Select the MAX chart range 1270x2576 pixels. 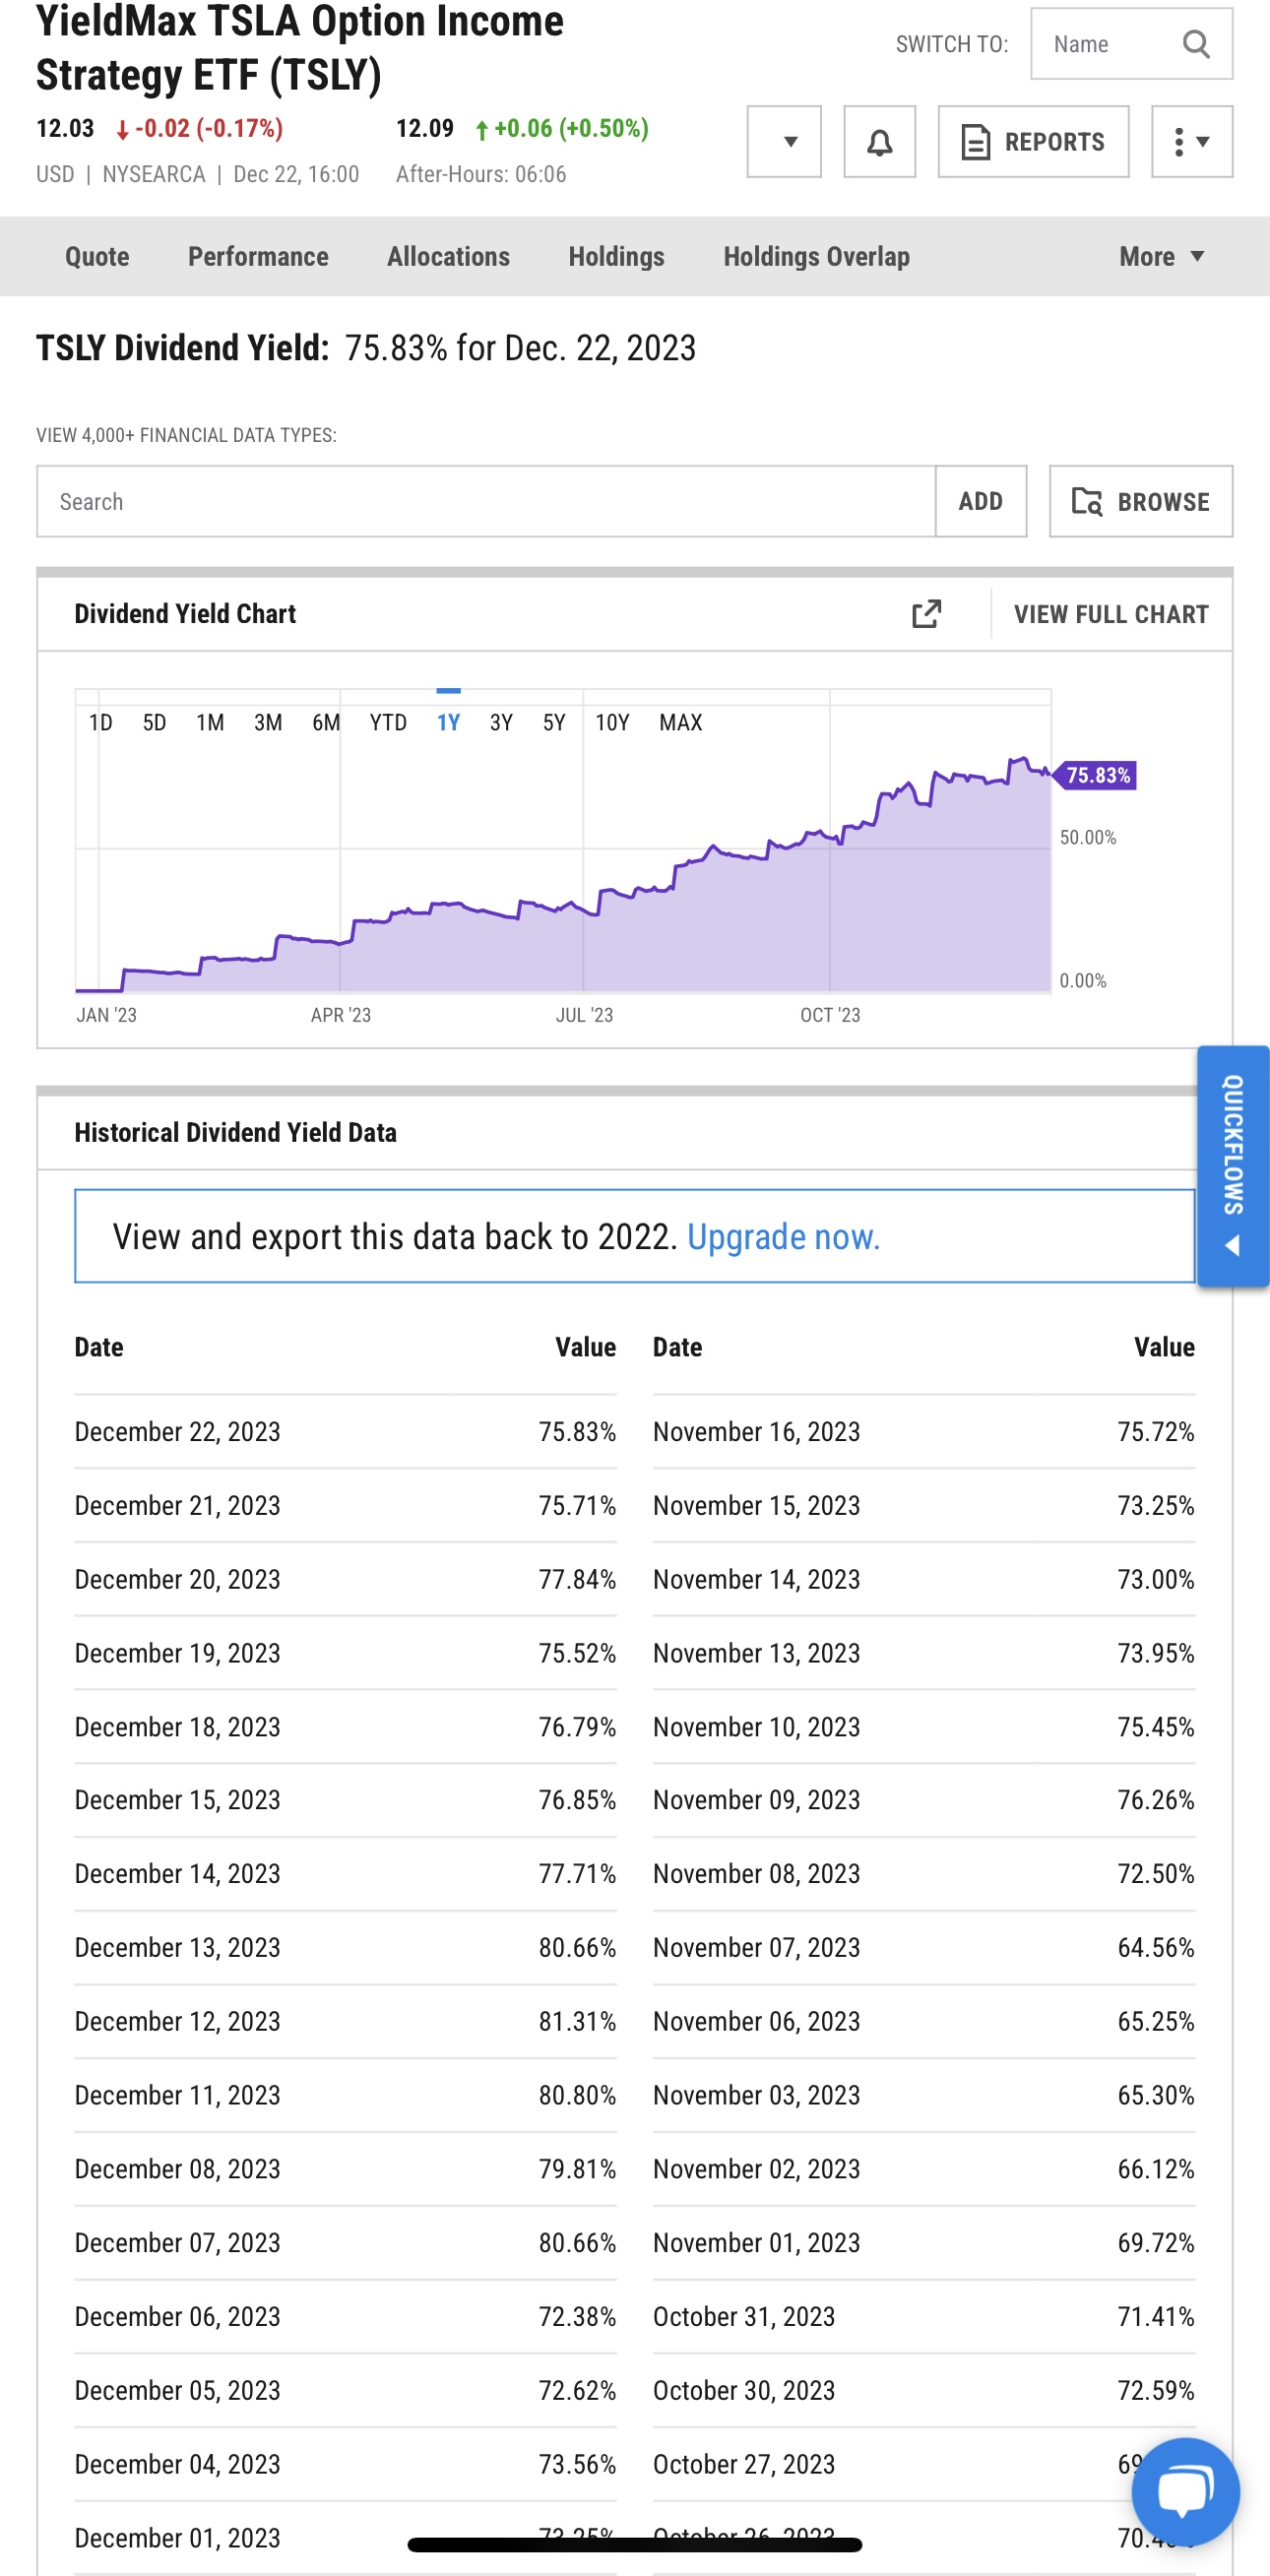[x=680, y=723]
